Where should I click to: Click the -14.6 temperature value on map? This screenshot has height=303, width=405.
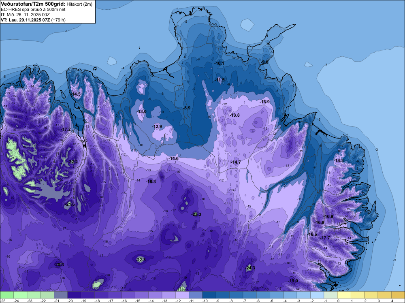pyautogui.click(x=173, y=158)
